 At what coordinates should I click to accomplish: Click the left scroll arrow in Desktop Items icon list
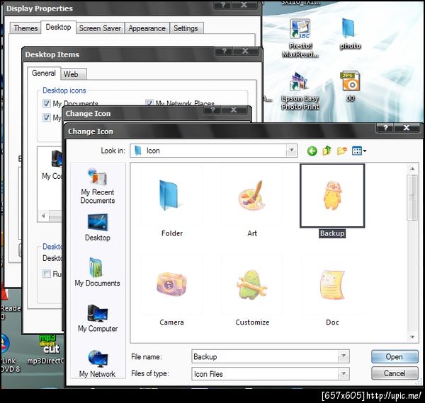click(x=43, y=216)
